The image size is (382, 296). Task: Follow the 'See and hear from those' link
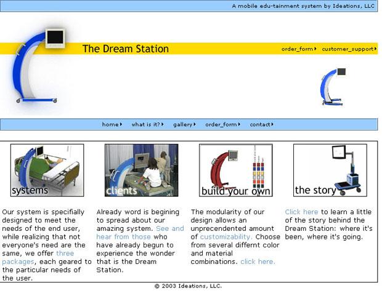click(x=123, y=236)
